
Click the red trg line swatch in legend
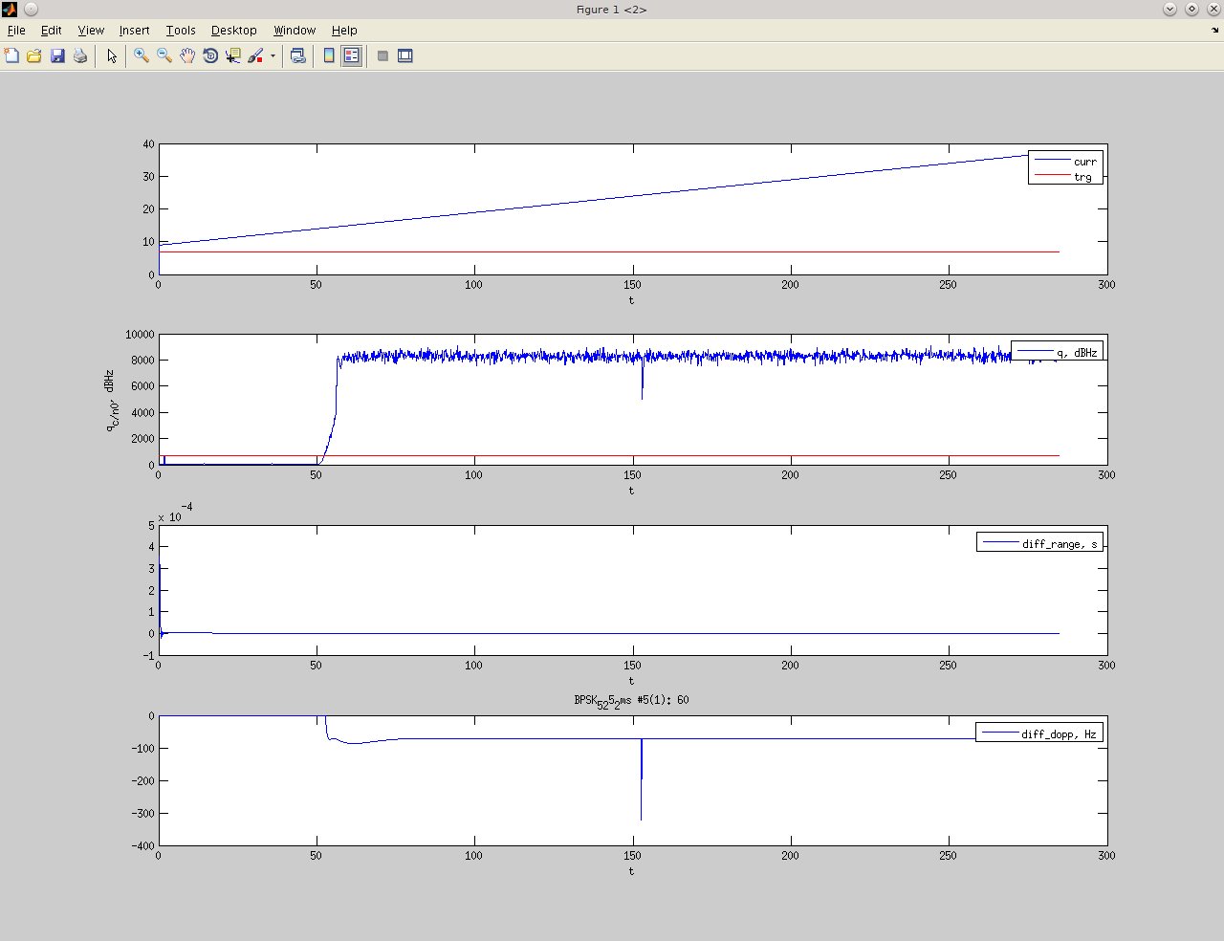(x=1052, y=176)
